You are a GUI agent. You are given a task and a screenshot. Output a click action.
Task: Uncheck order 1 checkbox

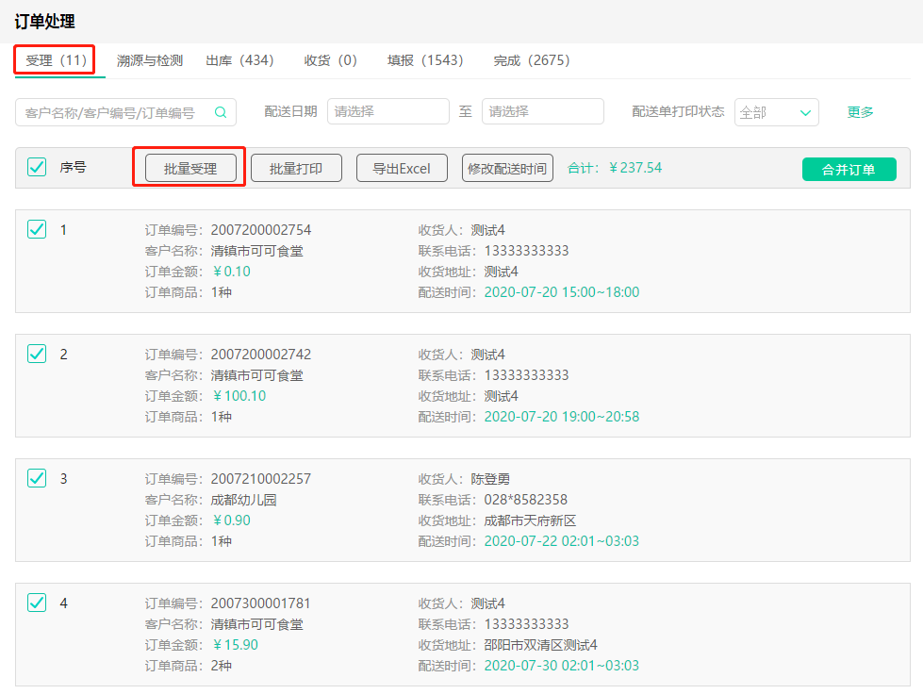(x=37, y=229)
